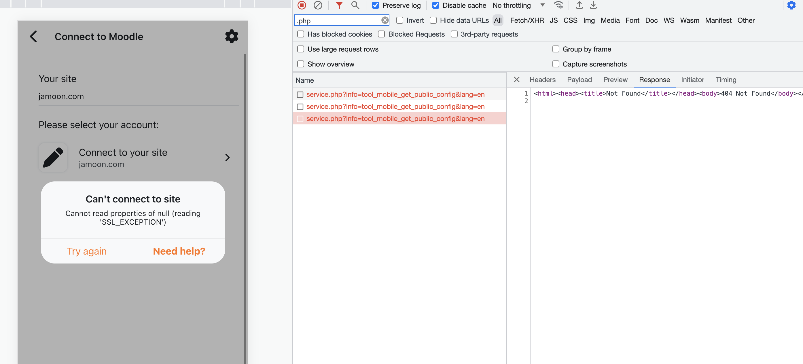The image size is (803, 364).
Task: Click the Name column header
Action: [x=399, y=80]
